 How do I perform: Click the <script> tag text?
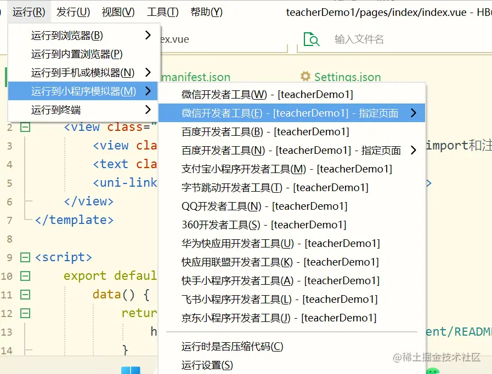coord(64,257)
